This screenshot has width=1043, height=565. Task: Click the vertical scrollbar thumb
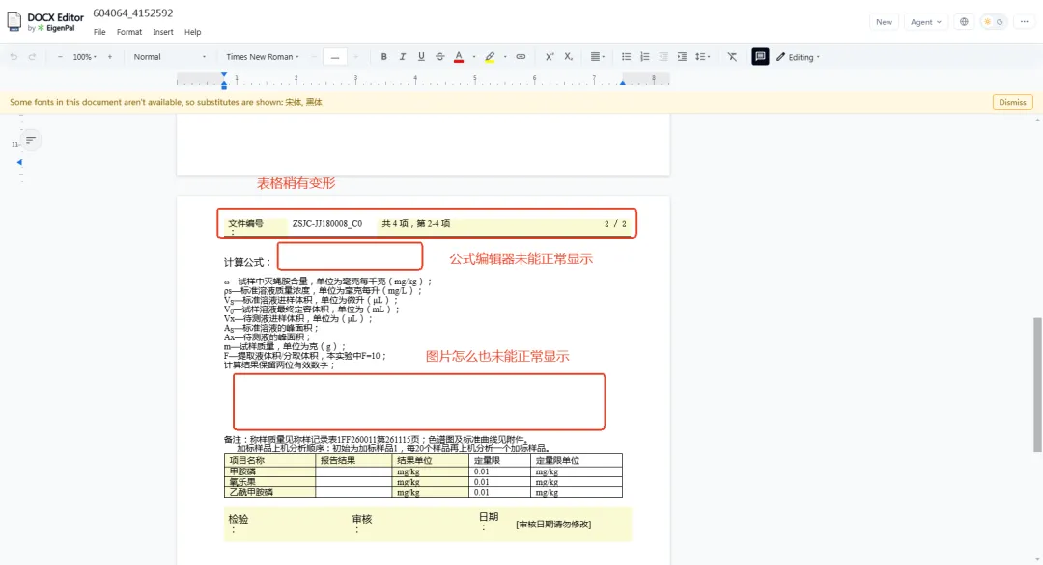tap(1037, 385)
